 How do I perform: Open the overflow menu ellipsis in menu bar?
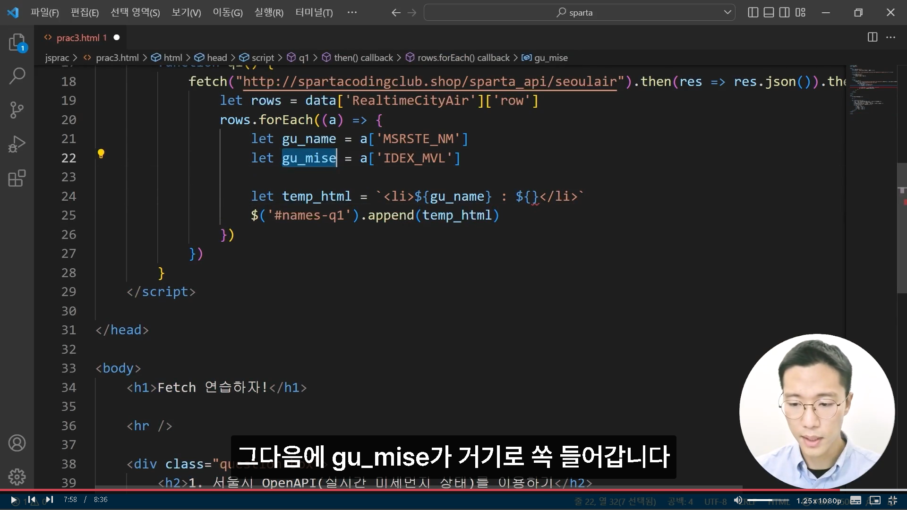(x=352, y=12)
